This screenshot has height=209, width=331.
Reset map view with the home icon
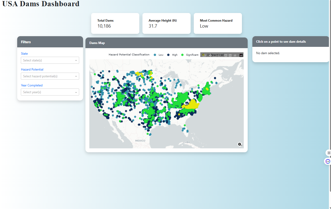click(235, 55)
